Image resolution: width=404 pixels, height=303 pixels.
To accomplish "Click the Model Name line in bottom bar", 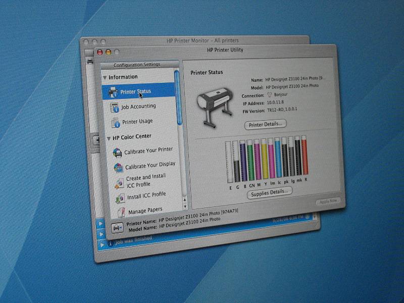I will 174,224.
